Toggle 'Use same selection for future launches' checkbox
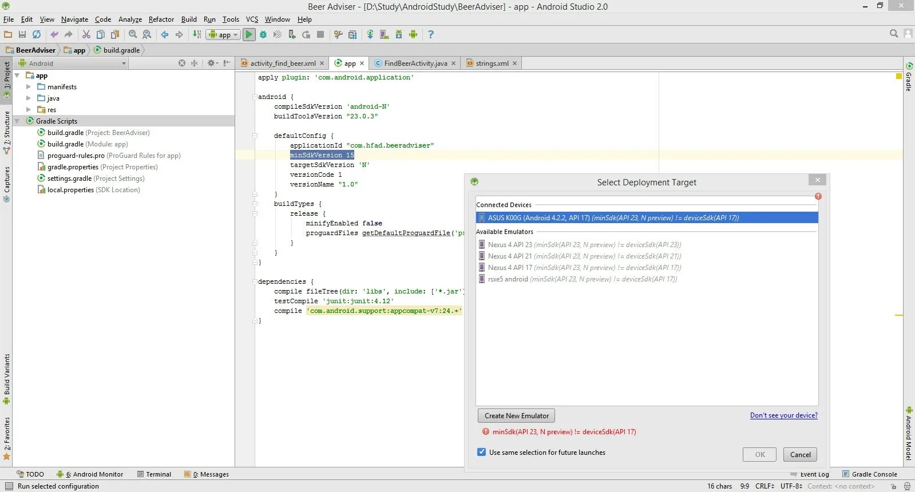This screenshot has width=915, height=492. pyautogui.click(x=482, y=452)
